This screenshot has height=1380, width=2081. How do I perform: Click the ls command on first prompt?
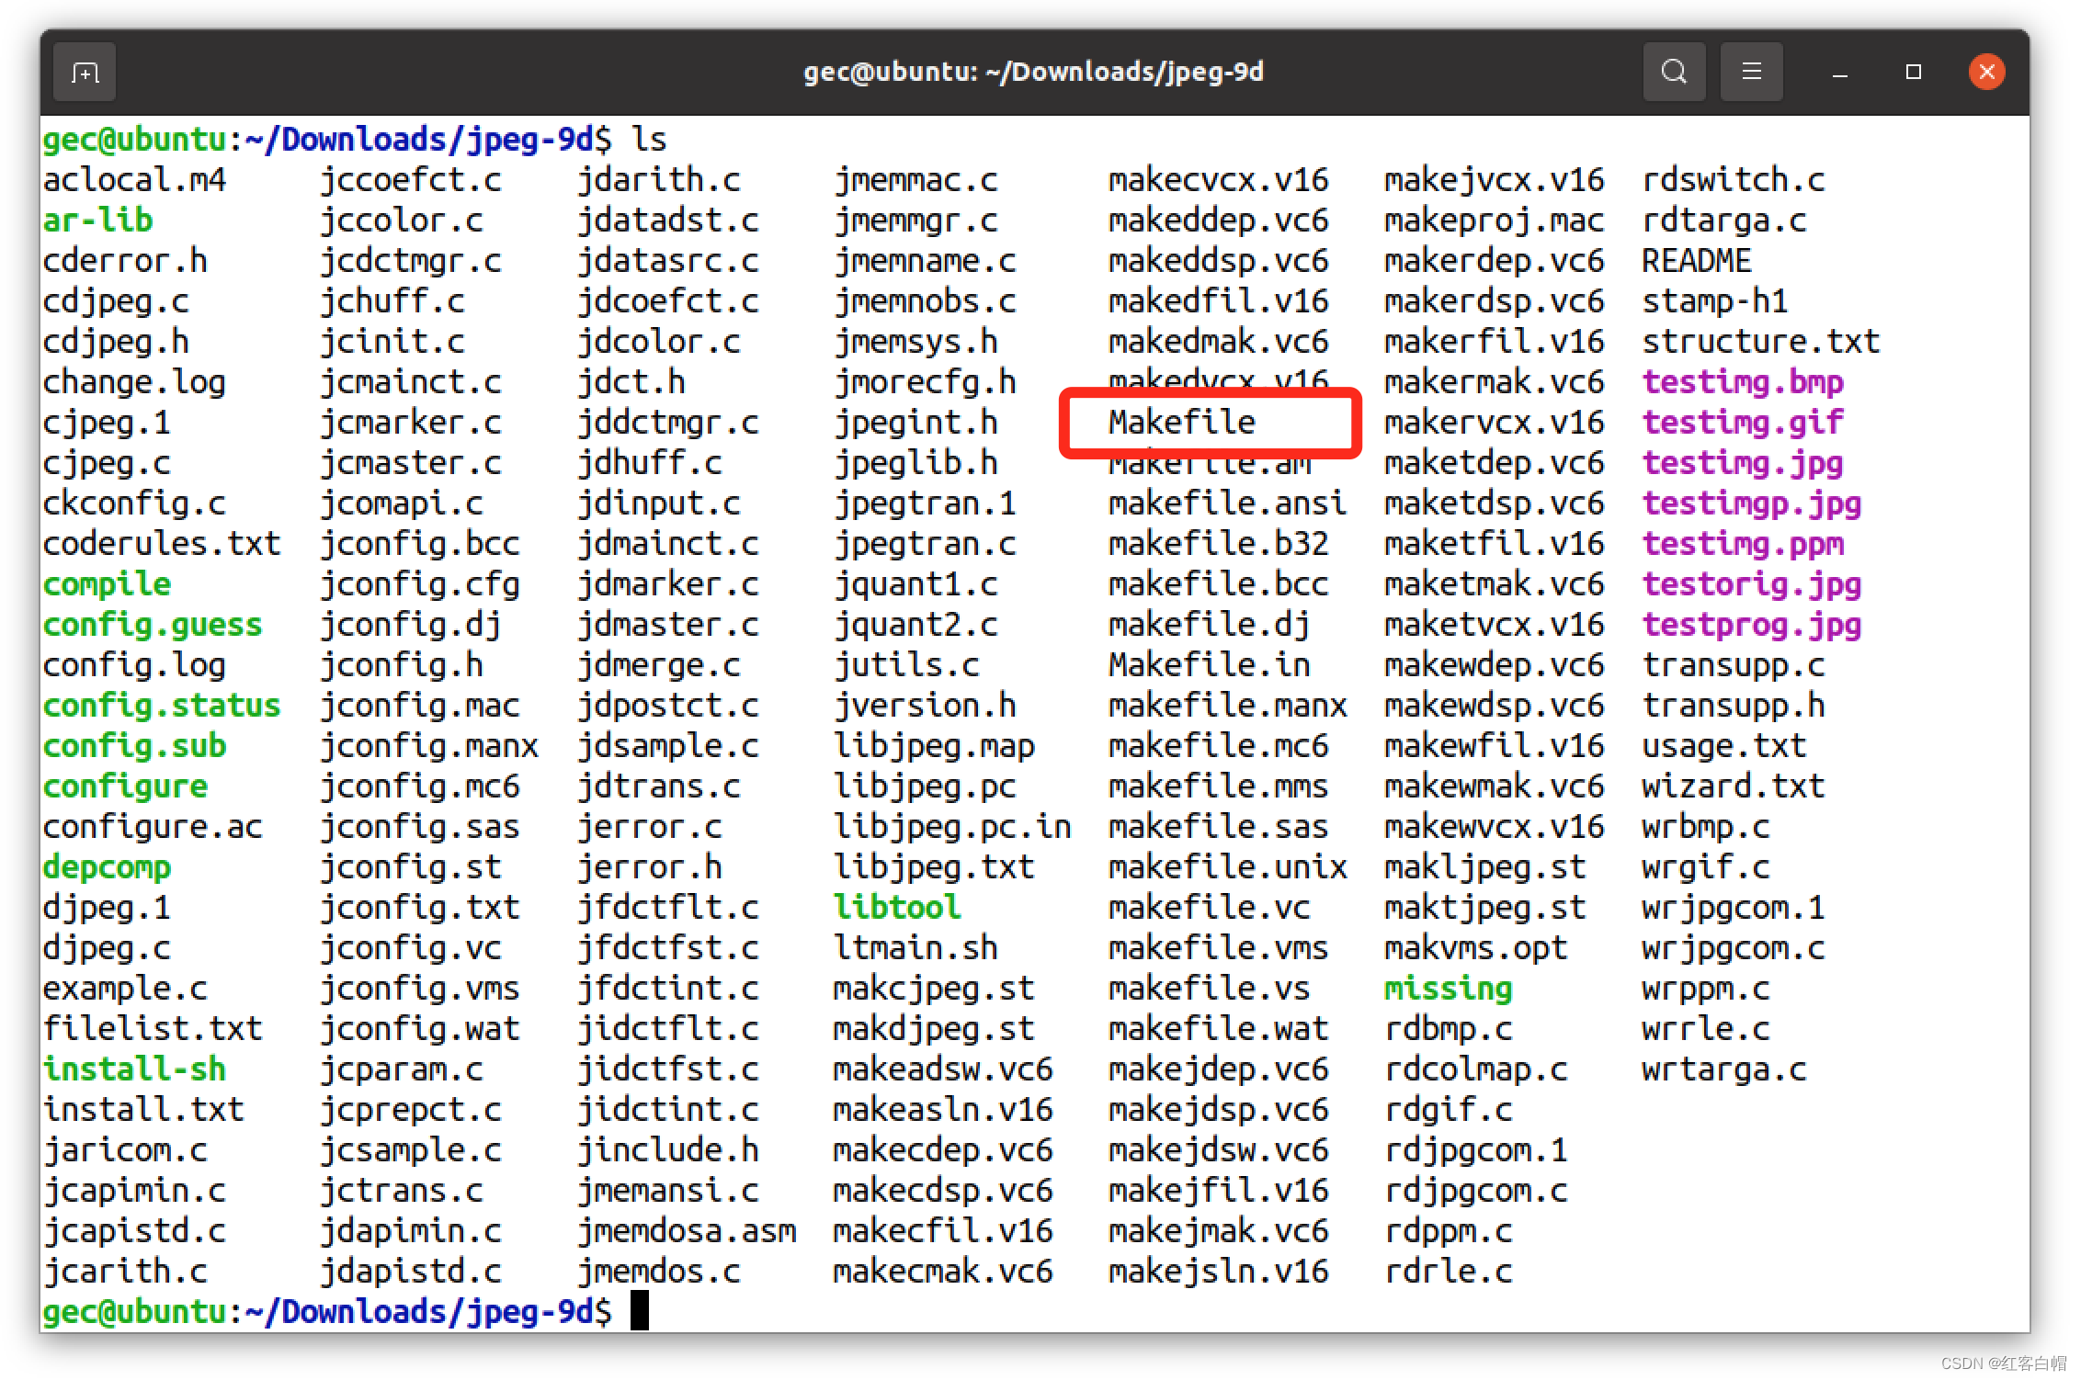point(649,140)
